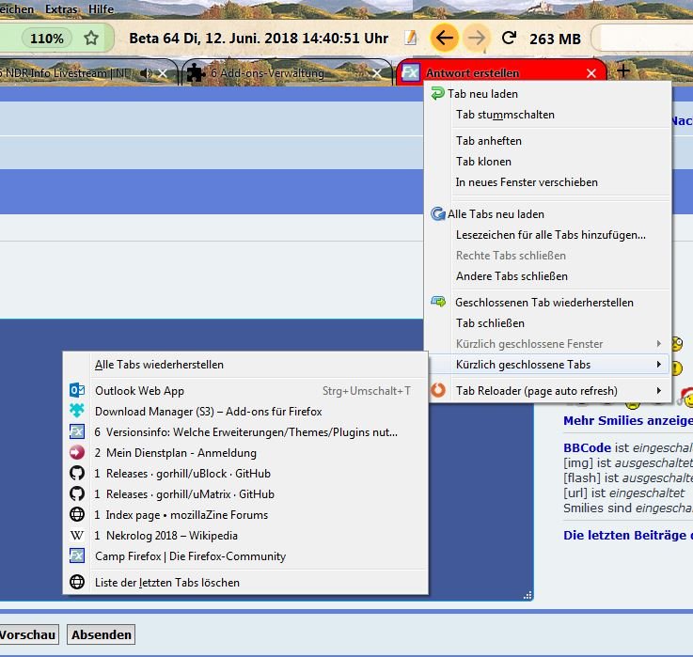Select 'Tab stummschalten' in the context menu

point(505,115)
